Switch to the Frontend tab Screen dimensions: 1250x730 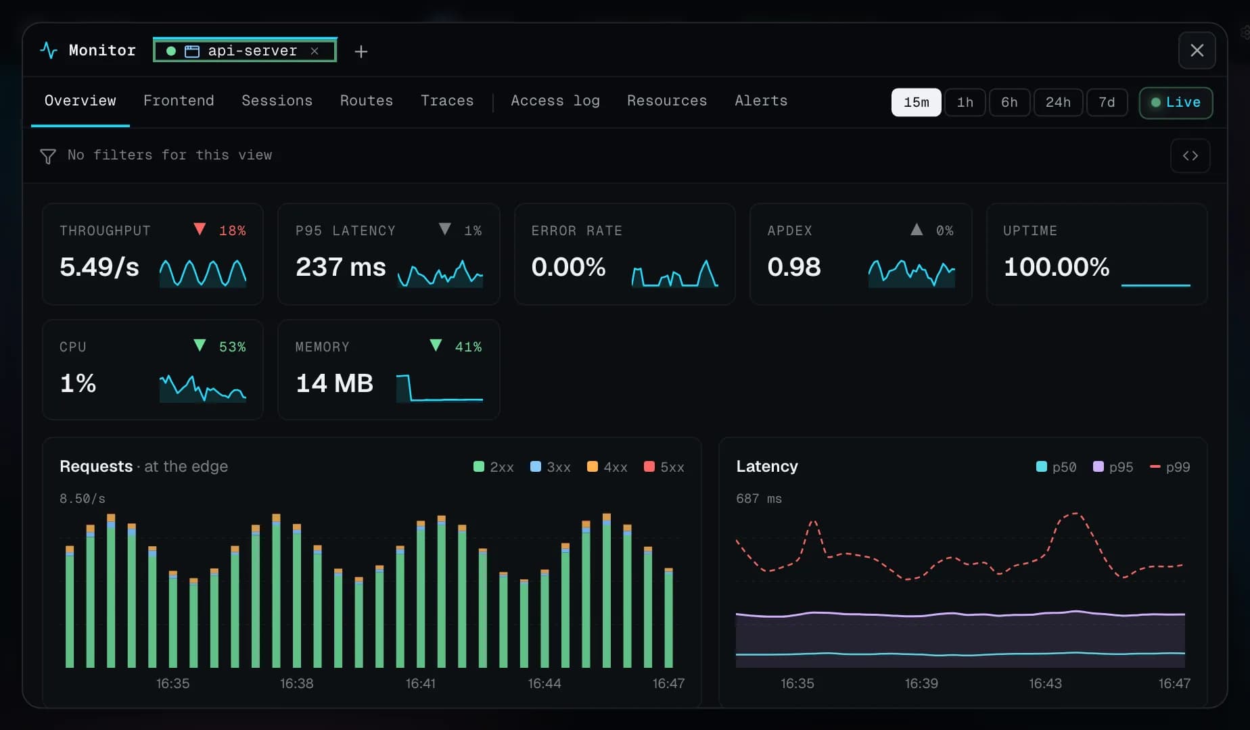point(179,101)
